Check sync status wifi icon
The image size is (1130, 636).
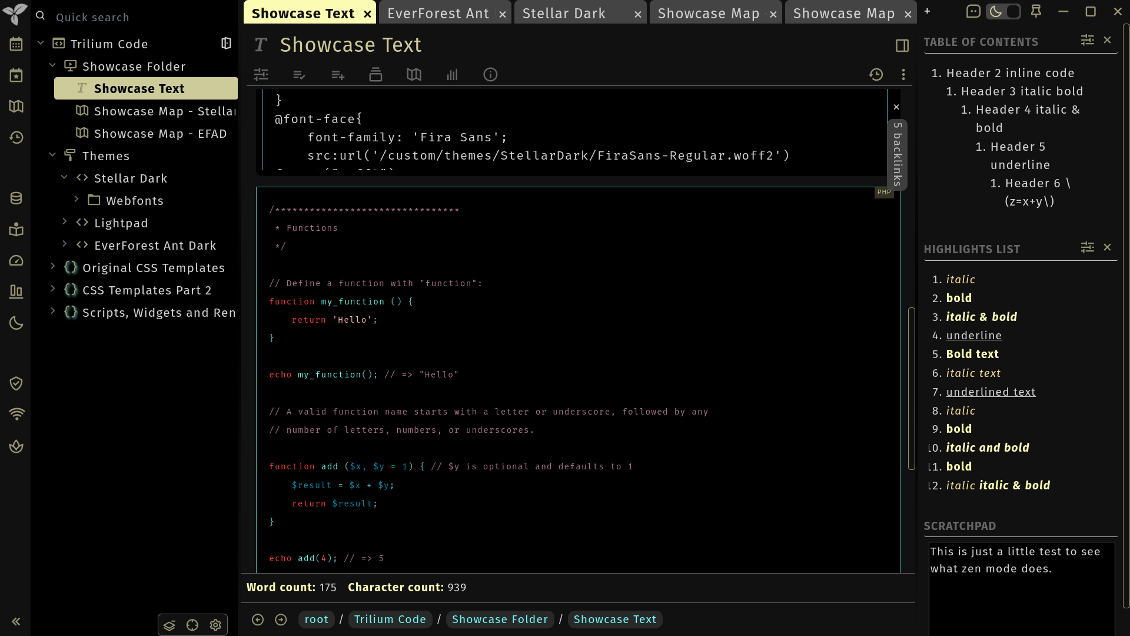[x=16, y=415]
